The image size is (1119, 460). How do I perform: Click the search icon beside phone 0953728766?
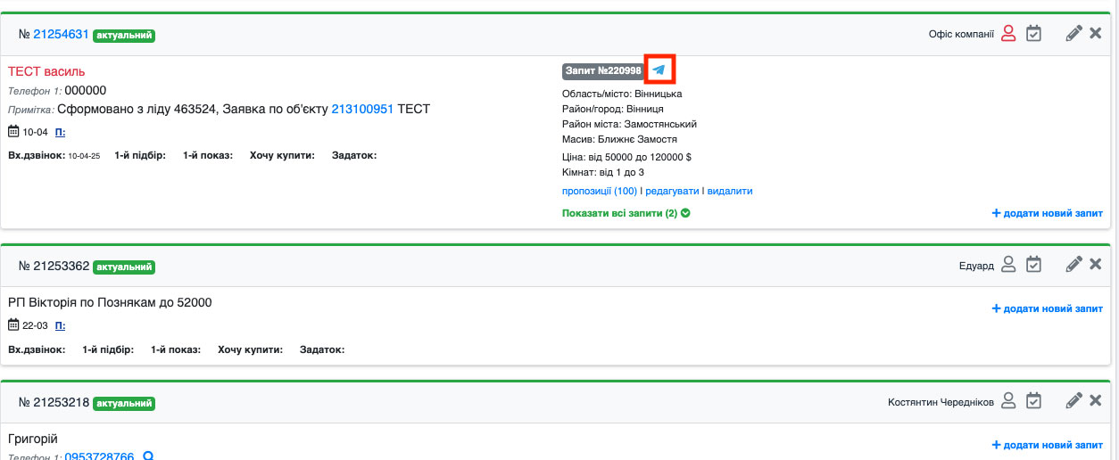click(149, 457)
